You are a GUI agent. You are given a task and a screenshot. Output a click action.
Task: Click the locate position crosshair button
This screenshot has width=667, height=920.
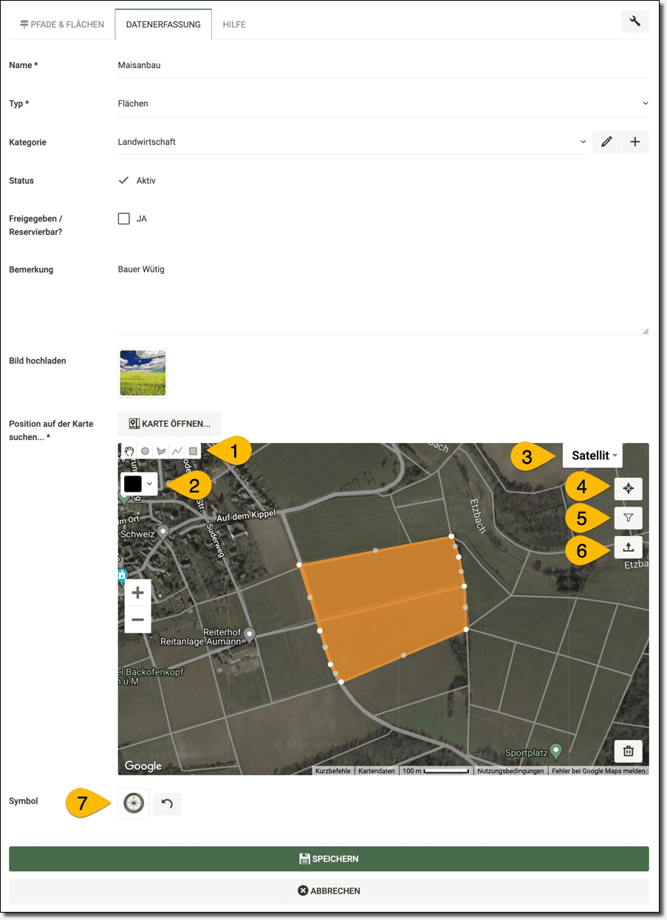click(628, 489)
